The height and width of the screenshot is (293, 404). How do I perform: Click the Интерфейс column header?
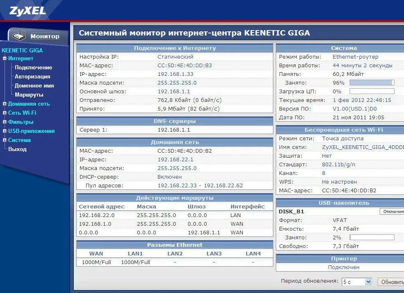point(247,207)
